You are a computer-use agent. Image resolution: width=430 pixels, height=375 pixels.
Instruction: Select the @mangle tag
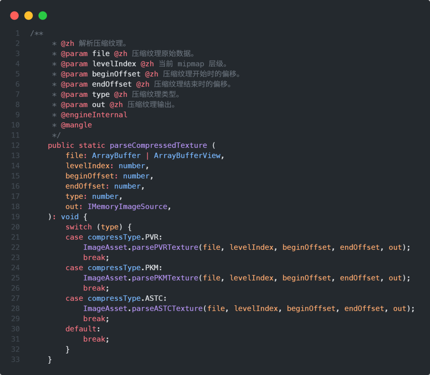tap(76, 125)
